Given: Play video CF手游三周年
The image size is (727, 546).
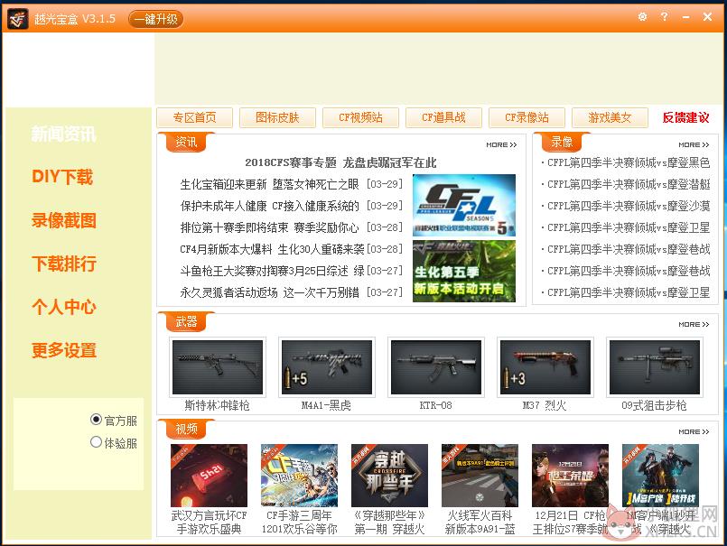Looking at the screenshot, I should pos(300,476).
